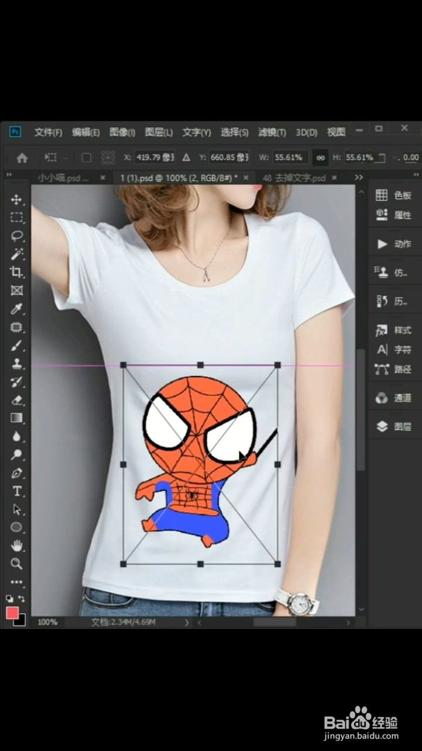Open the 动作 actions panel

click(x=393, y=243)
